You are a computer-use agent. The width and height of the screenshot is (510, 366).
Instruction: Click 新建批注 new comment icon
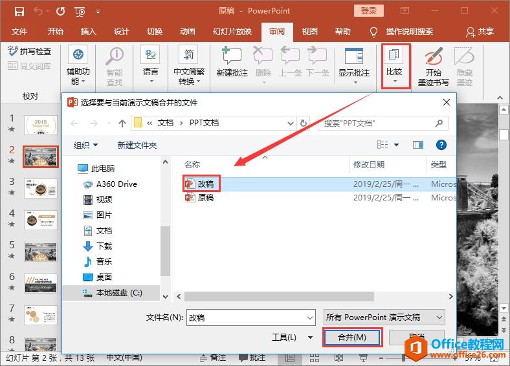pyautogui.click(x=232, y=56)
